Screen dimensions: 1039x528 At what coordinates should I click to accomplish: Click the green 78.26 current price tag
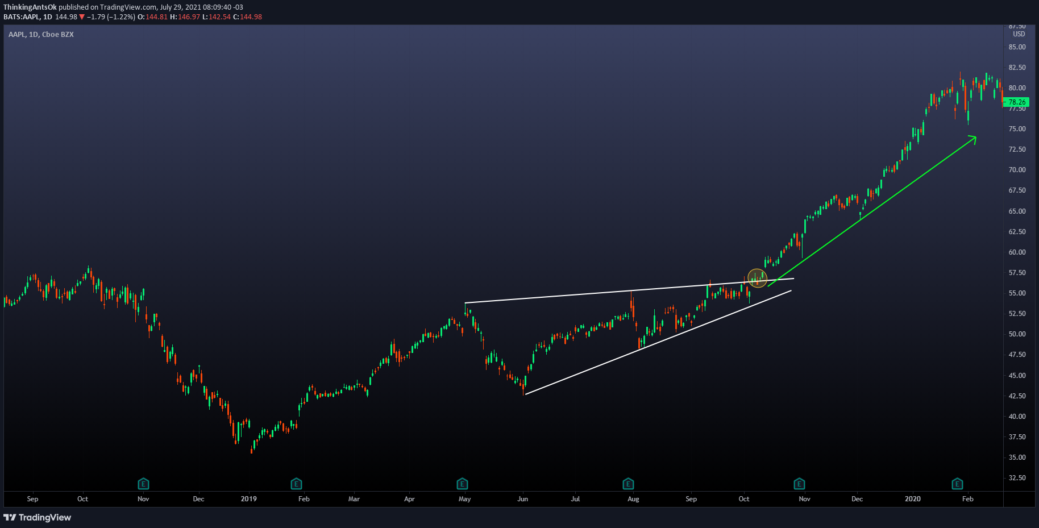pos(1016,102)
